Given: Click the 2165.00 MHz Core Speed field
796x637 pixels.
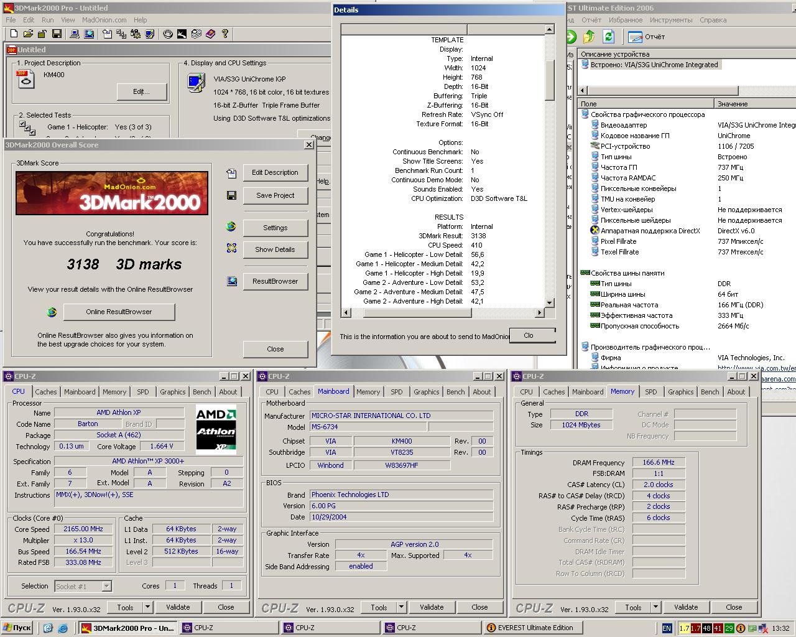Looking at the screenshot, I should 83,529.
